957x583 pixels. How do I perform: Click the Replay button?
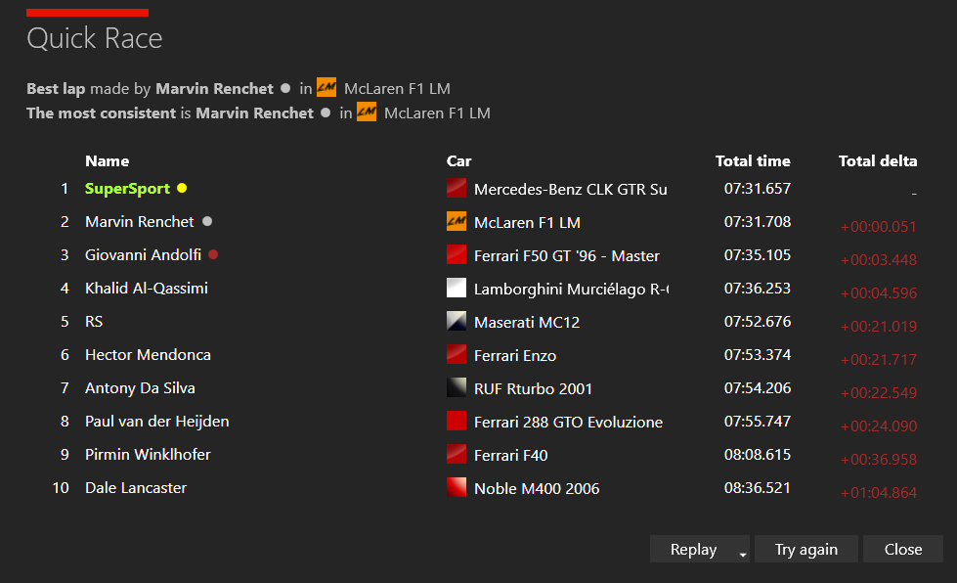point(693,550)
